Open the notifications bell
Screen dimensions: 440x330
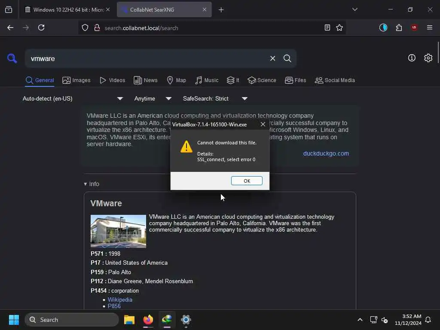(x=428, y=320)
